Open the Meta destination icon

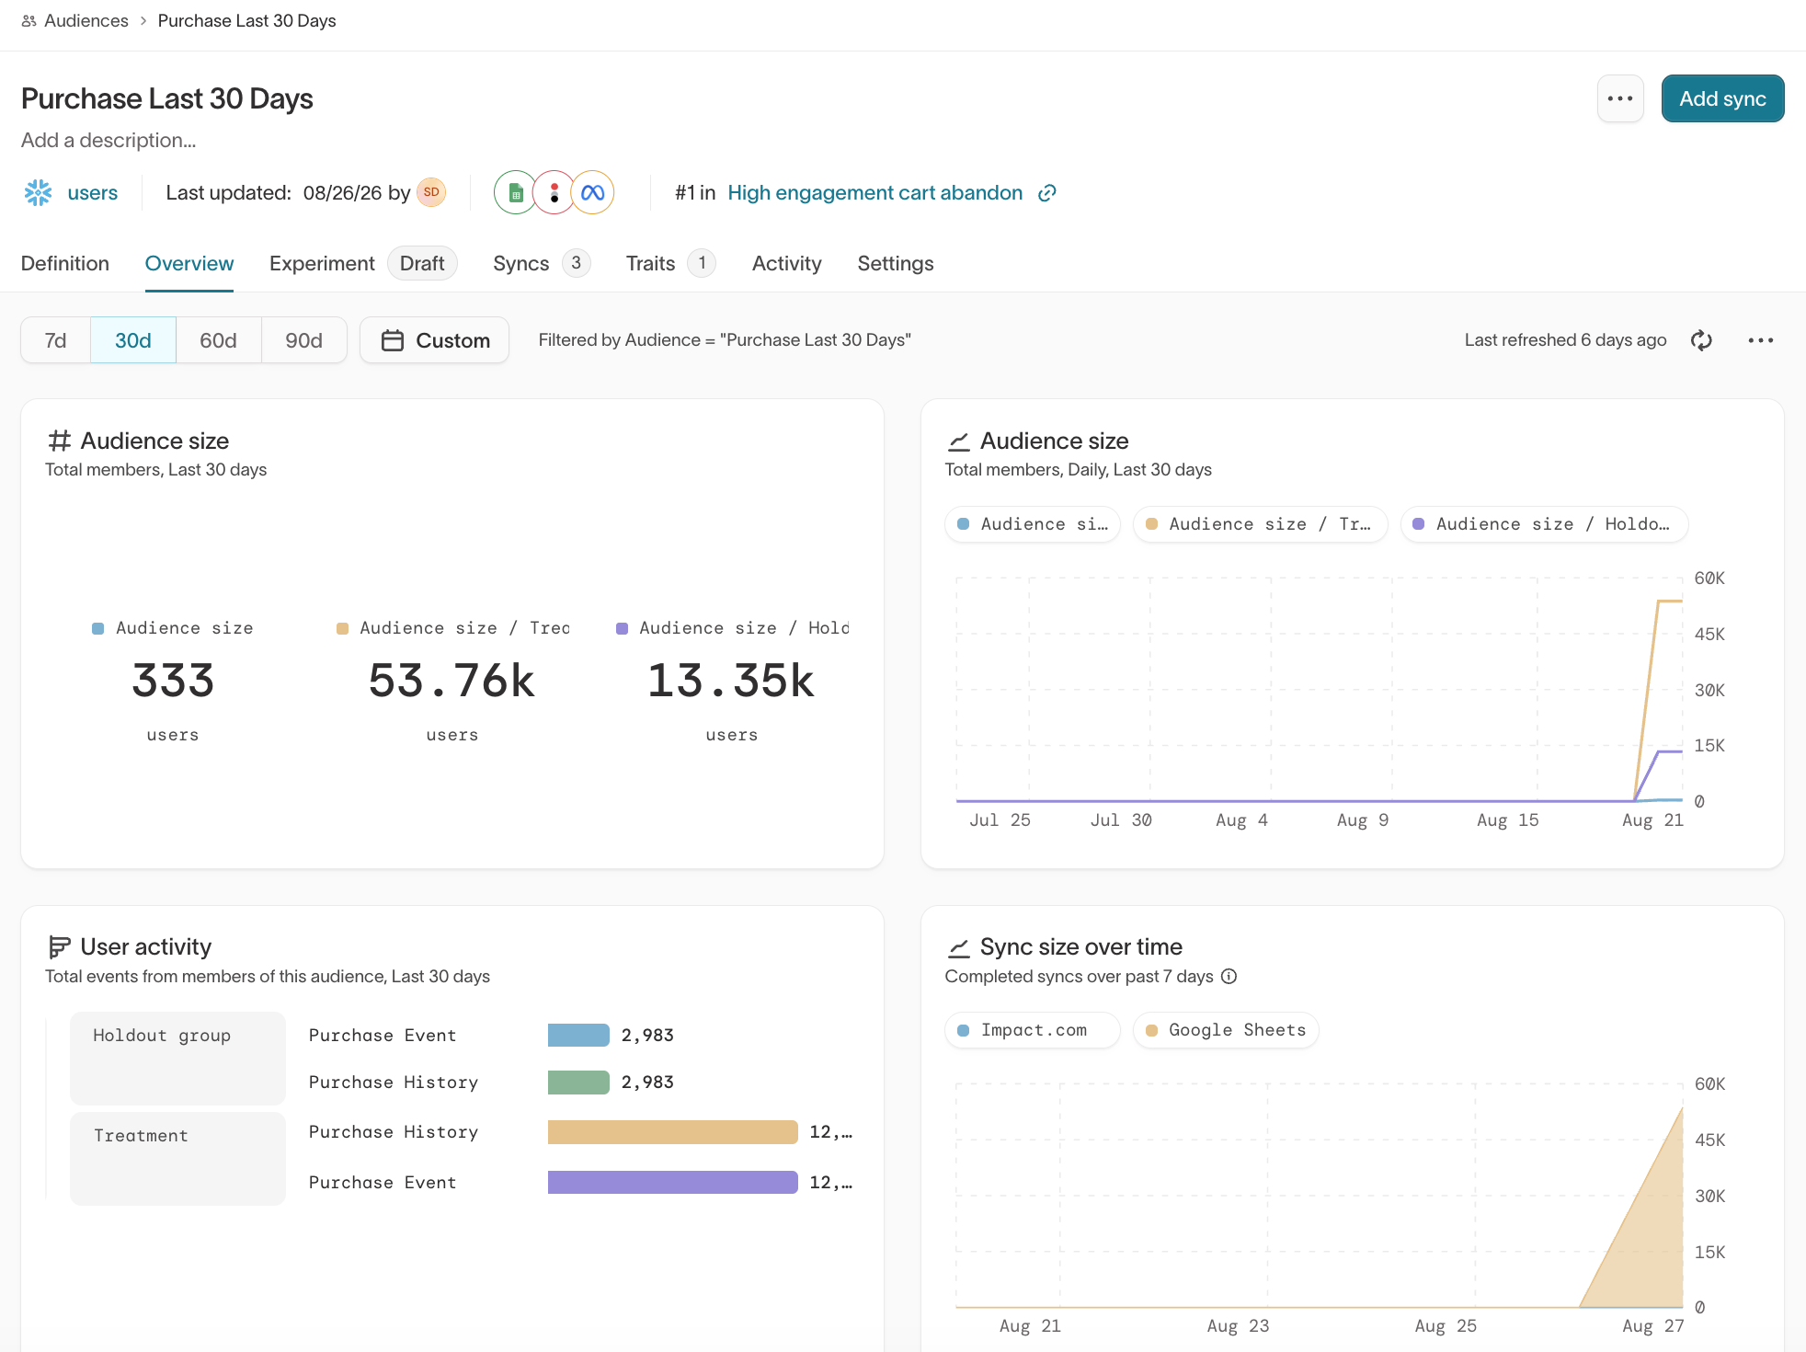pos(593,192)
